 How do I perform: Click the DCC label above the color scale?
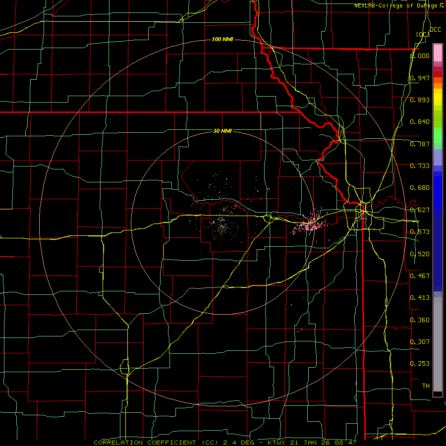[435, 30]
